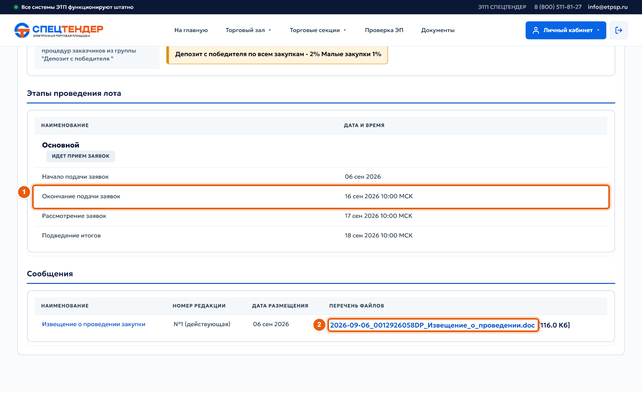The image size is (642, 401).
Task: Click the ИДЕТ ПРИЕМ ЗАЯВОК status badge
Action: point(81,156)
